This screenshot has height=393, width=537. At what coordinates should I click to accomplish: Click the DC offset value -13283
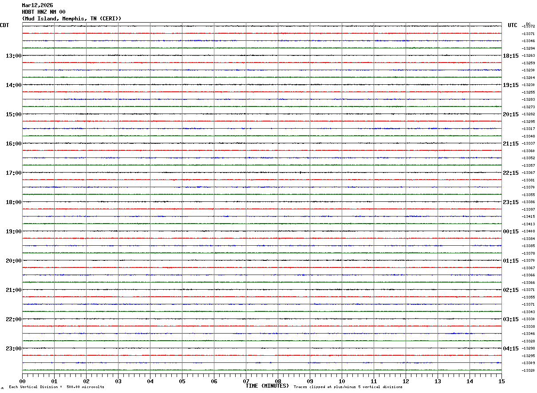point(529,100)
